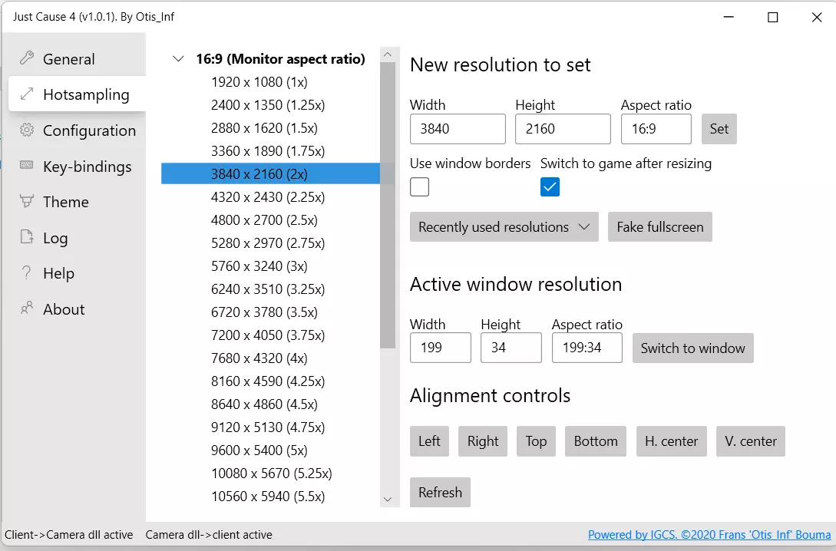Click the scroll up arrow of resolution list
836x551 pixels.
(388, 54)
